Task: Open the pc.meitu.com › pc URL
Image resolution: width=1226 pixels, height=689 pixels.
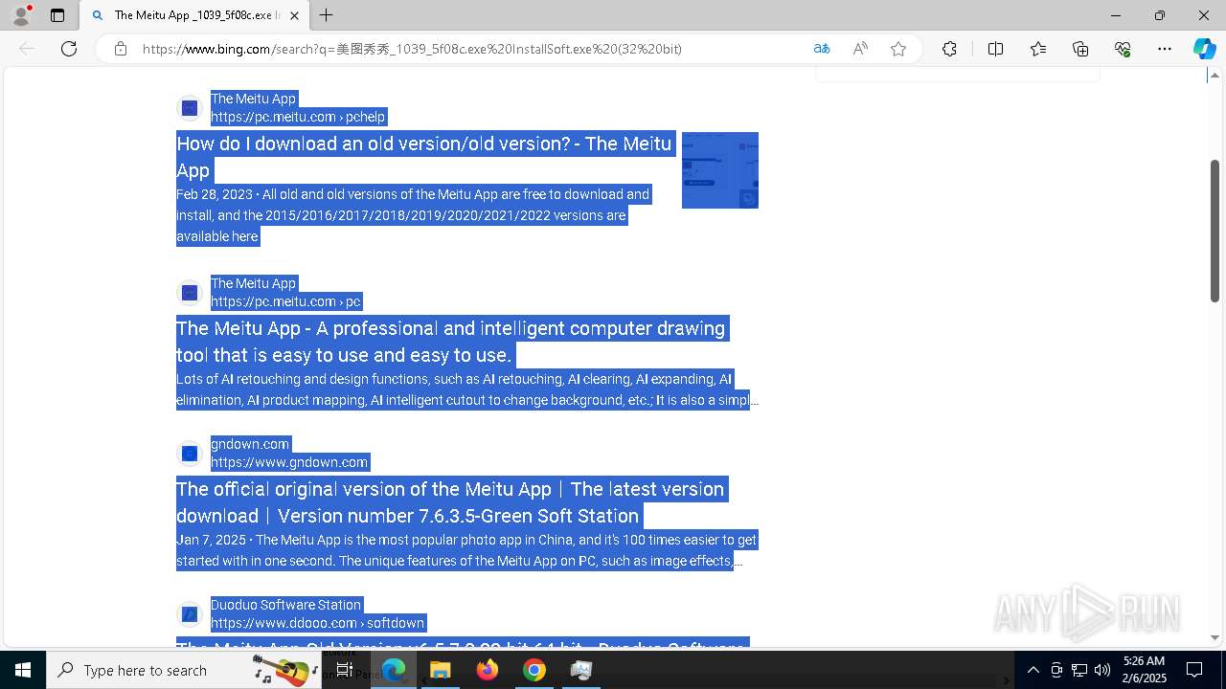Action: [285, 301]
